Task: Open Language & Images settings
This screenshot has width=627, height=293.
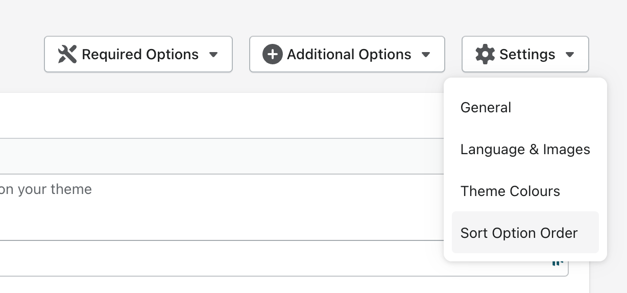Action: click(x=525, y=150)
